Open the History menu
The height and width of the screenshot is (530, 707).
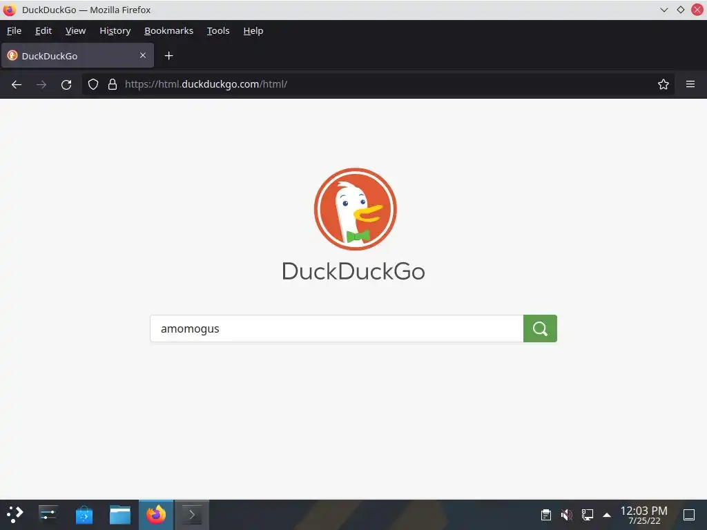pyautogui.click(x=115, y=30)
